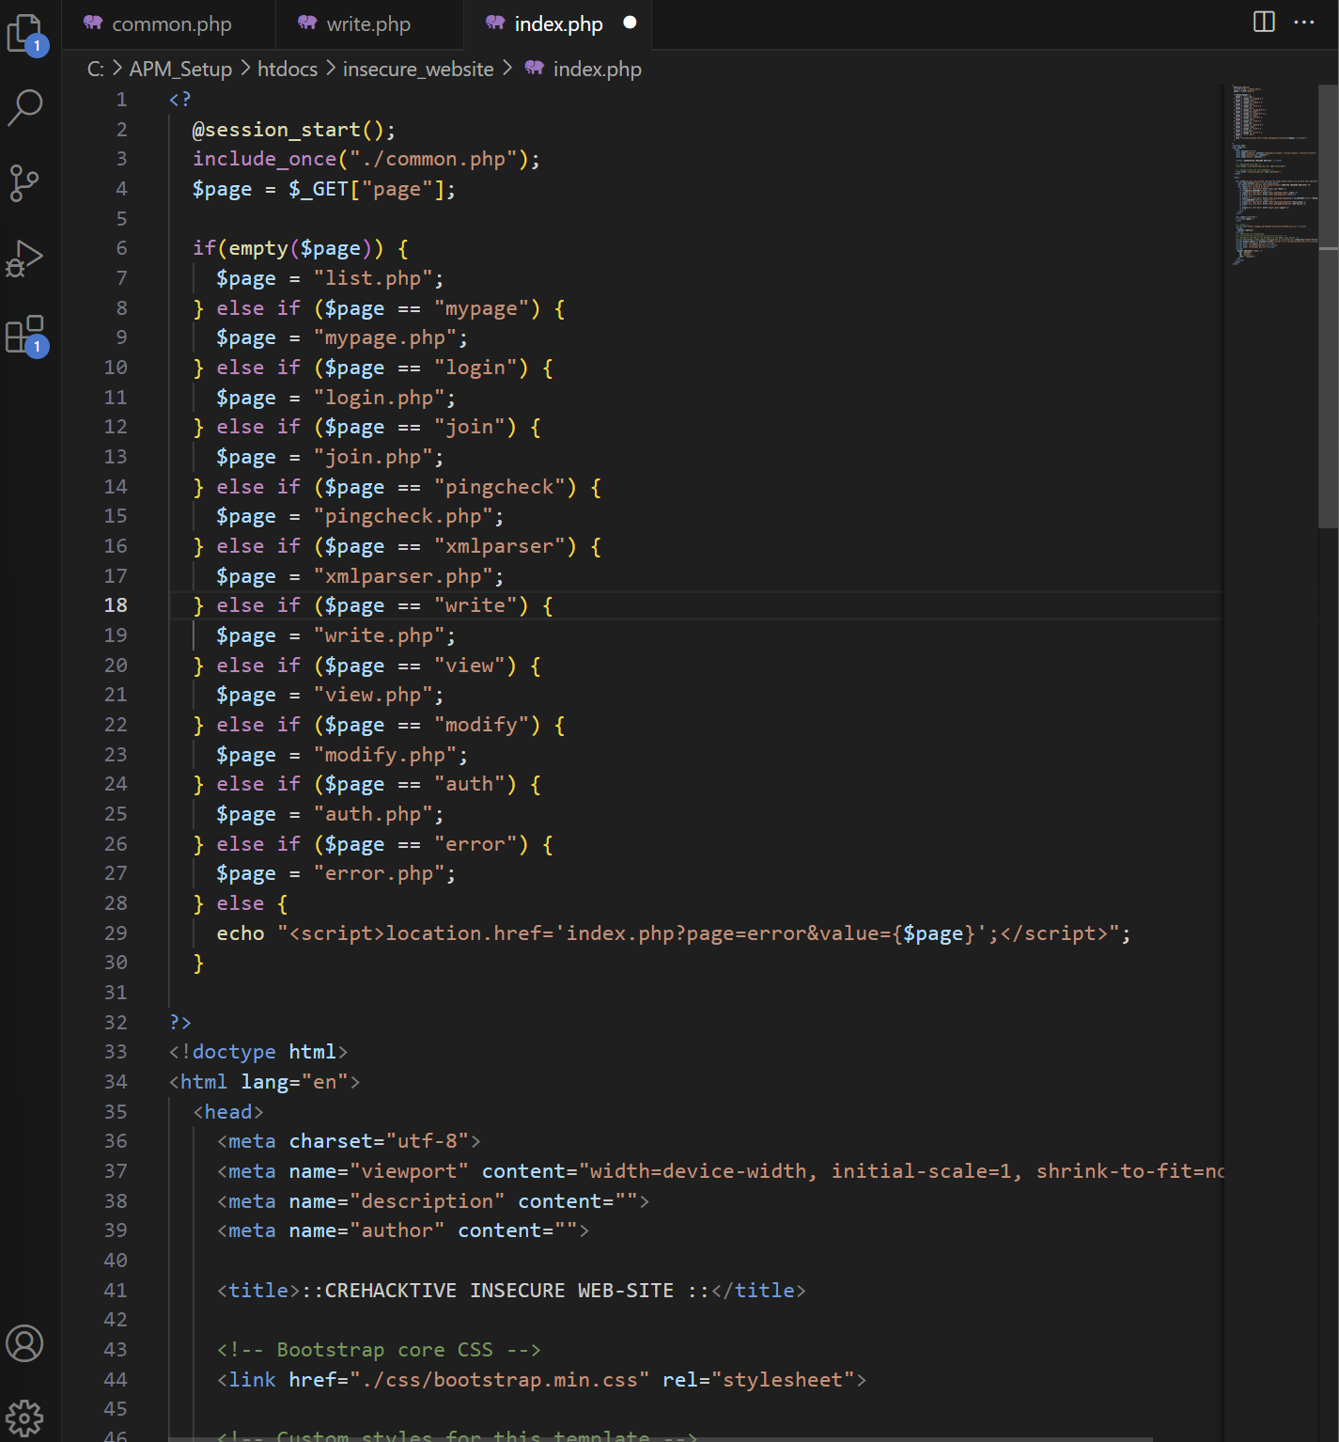This screenshot has width=1339, height=1442.
Task: Open the C: breadcrumb segment
Action: [96, 69]
